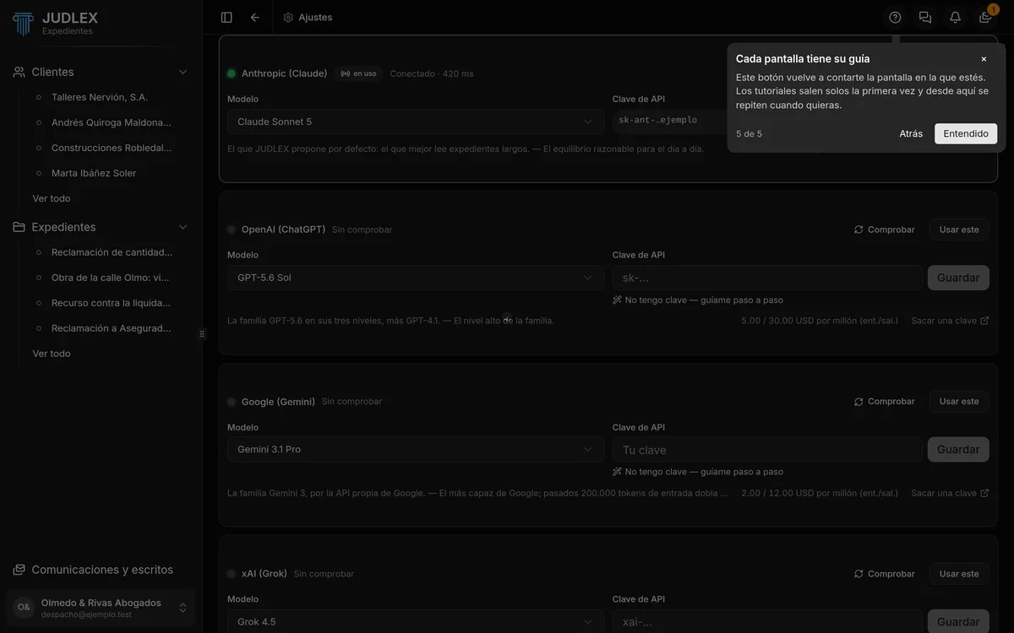Click the wand icon under the OpenAI key field

617,300
